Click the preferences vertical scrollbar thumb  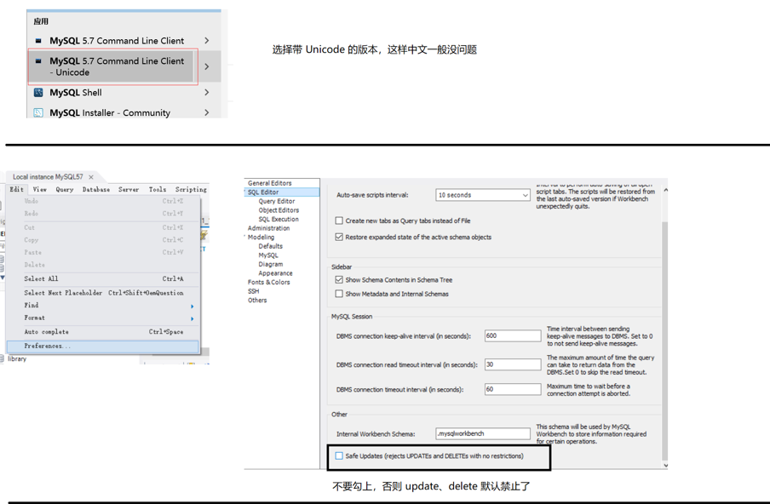[665, 341]
